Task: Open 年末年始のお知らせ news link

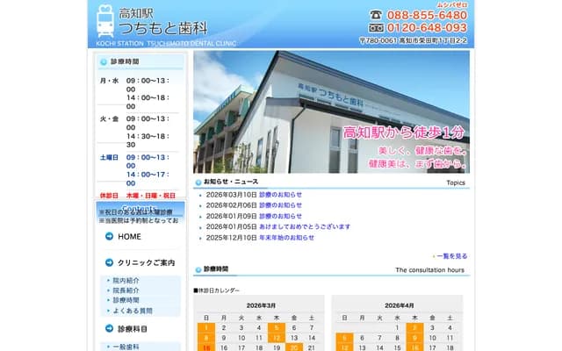Action: [x=286, y=238]
